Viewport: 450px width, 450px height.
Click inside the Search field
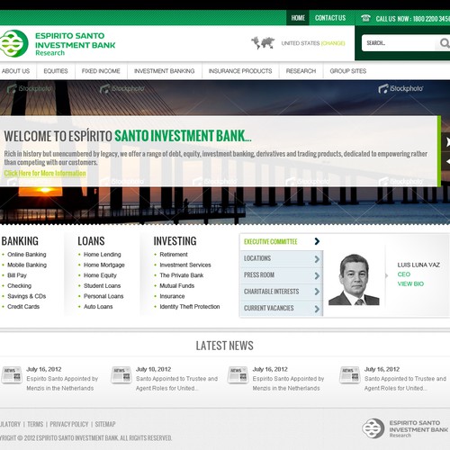pyautogui.click(x=399, y=43)
